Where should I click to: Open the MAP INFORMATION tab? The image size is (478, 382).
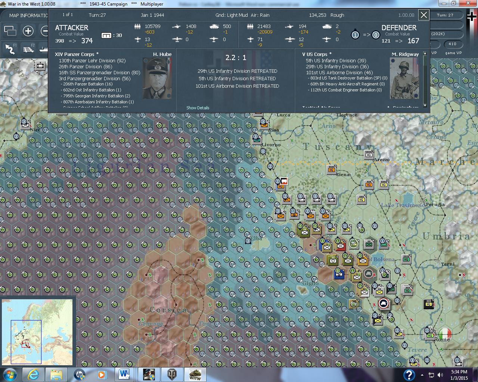28,15
